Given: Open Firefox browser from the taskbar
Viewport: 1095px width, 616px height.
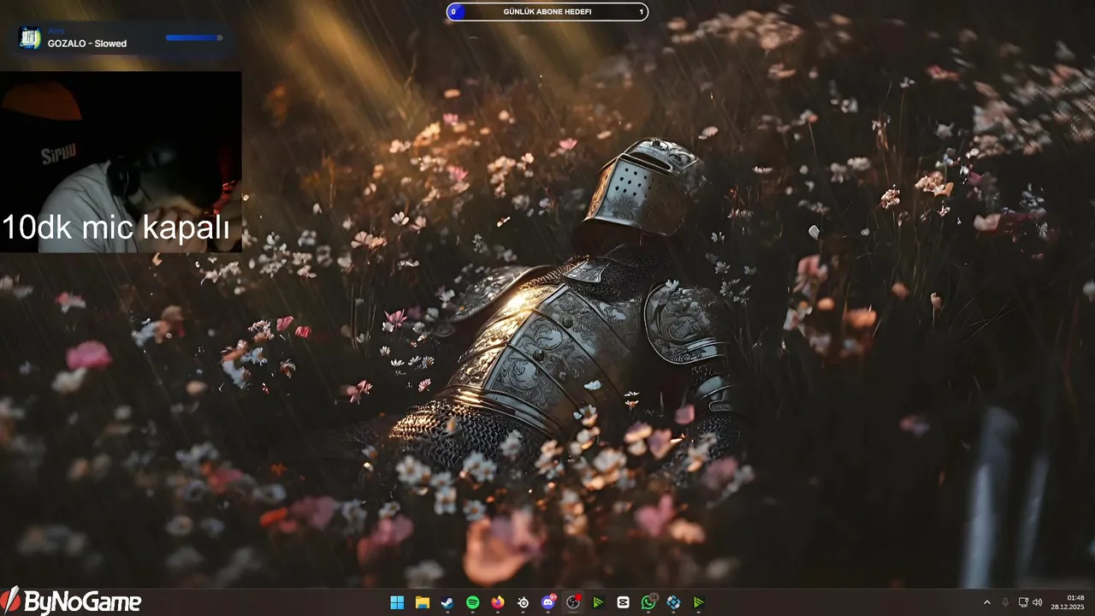Looking at the screenshot, I should [498, 602].
